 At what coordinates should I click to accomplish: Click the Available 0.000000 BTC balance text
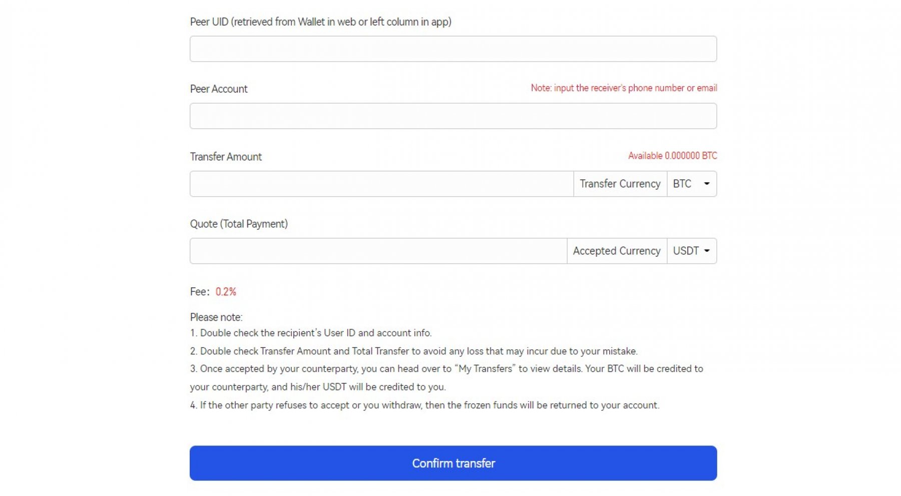coord(672,156)
